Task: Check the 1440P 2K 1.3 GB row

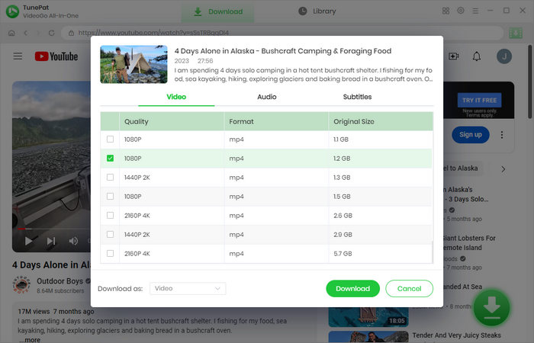Action: [x=110, y=178]
